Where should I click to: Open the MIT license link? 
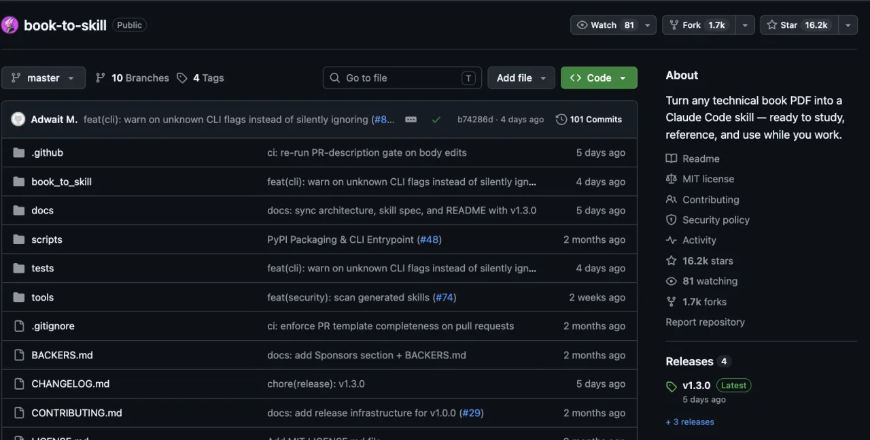[708, 179]
